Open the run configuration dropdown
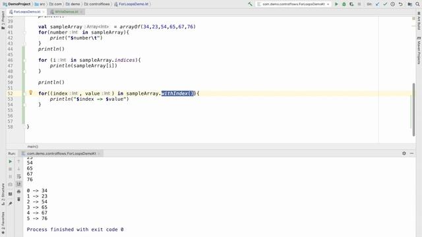This screenshot has width=422, height=237. click(293, 4)
